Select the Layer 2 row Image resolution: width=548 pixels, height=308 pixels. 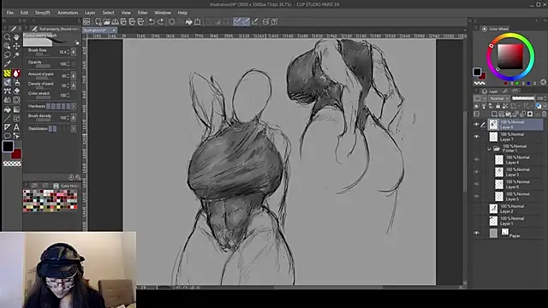click(515, 209)
